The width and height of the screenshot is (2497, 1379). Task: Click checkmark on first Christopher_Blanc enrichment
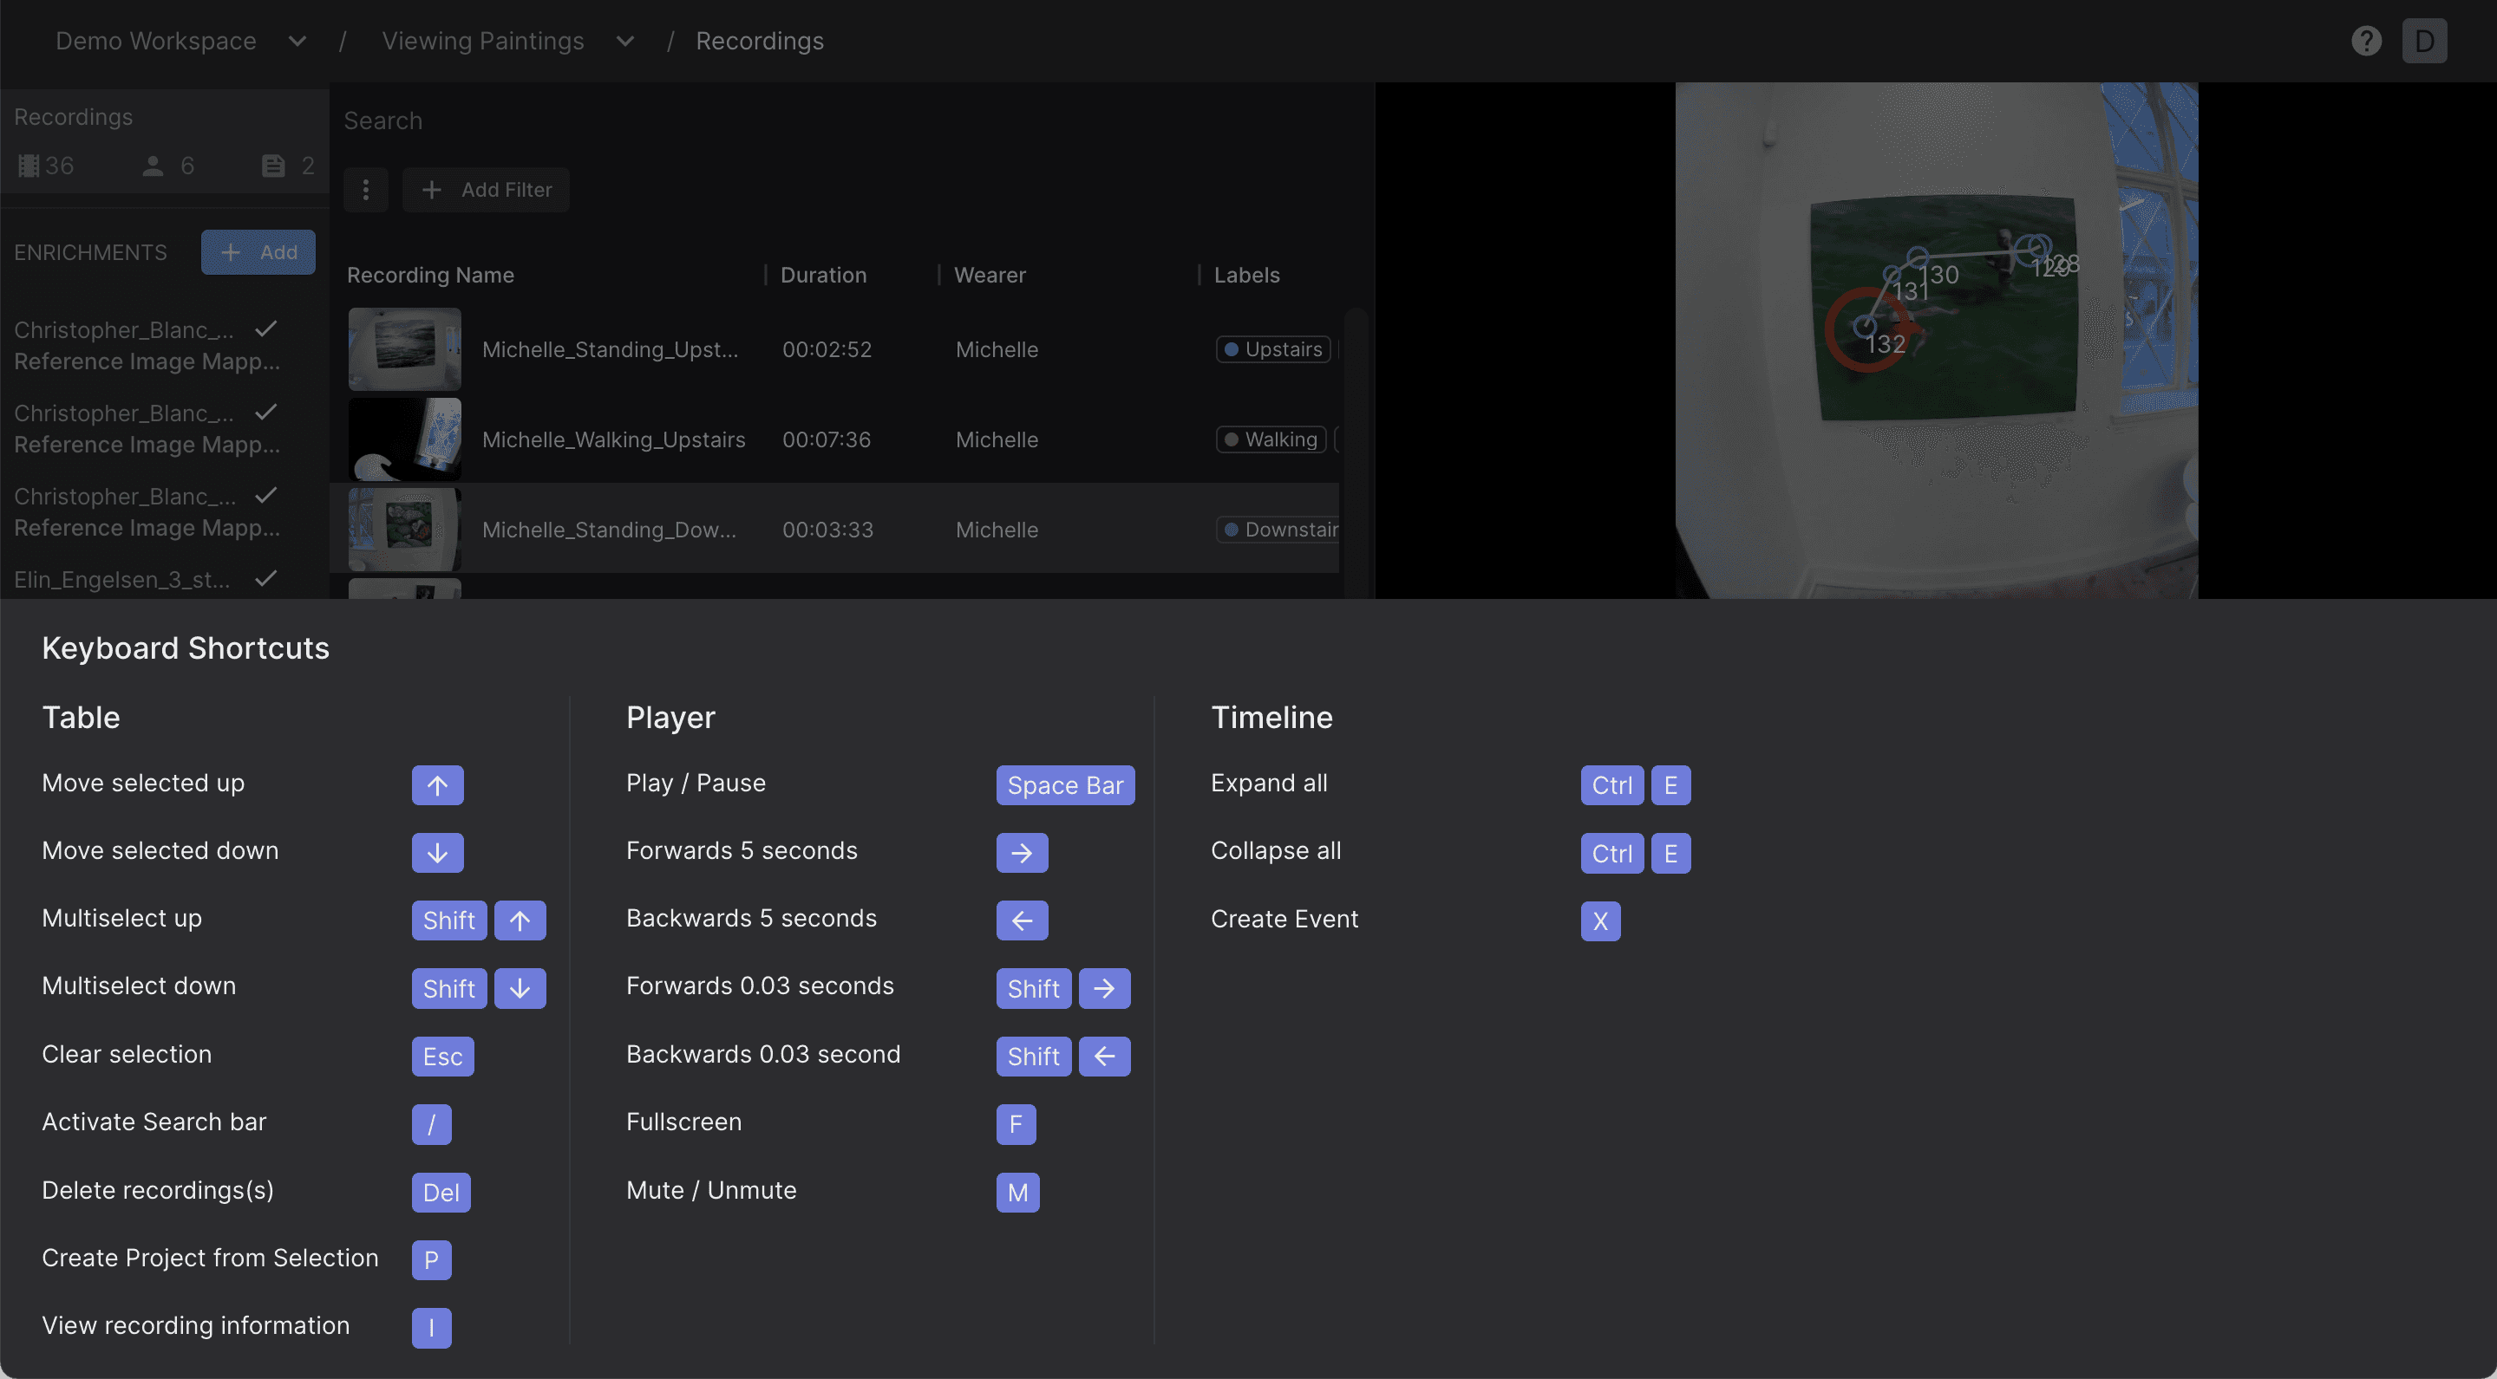coord(265,329)
